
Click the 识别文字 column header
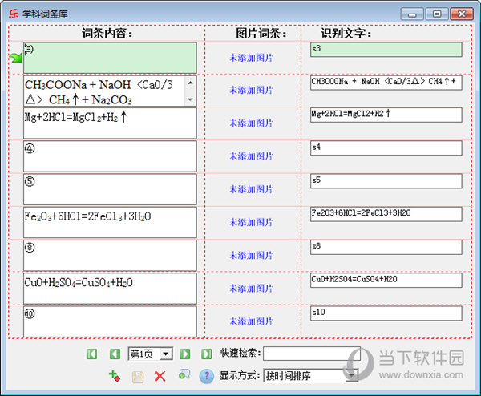[346, 33]
